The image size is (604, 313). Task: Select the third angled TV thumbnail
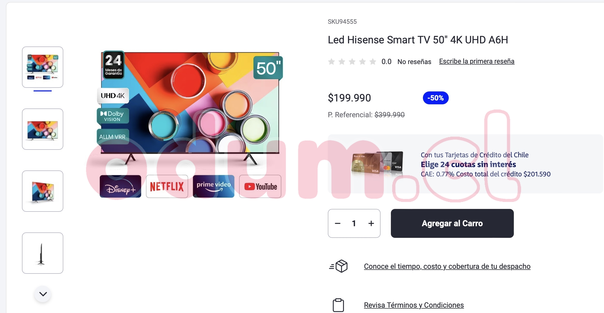pos(43,191)
